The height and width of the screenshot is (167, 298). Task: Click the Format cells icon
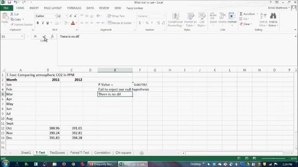[232, 16]
